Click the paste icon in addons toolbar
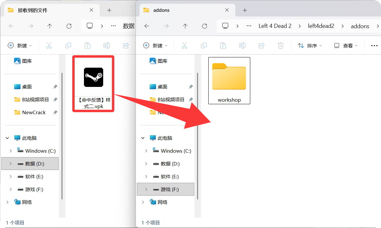This screenshot has height=228, width=381. coord(223,46)
